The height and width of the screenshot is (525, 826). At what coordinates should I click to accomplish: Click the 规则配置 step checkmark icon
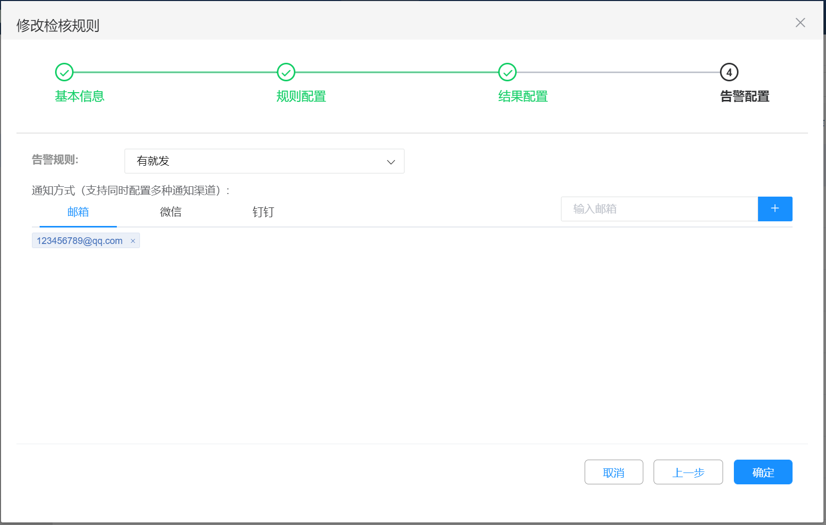[286, 73]
